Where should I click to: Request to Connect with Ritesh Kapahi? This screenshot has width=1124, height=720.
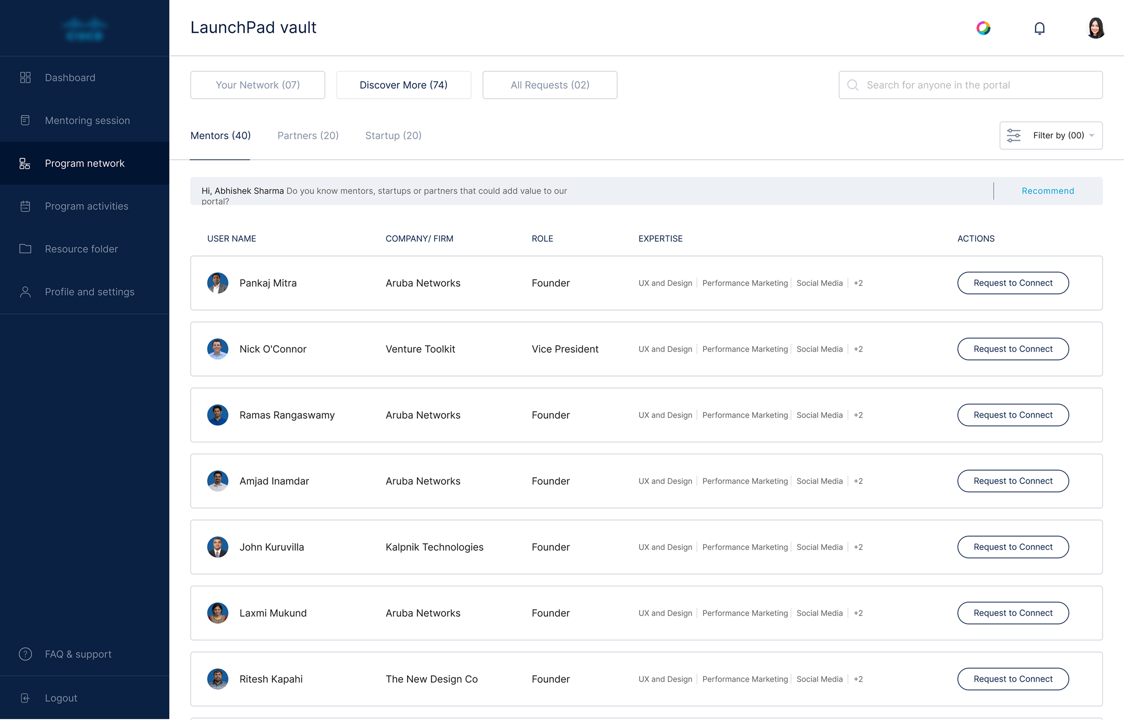pyautogui.click(x=1013, y=679)
